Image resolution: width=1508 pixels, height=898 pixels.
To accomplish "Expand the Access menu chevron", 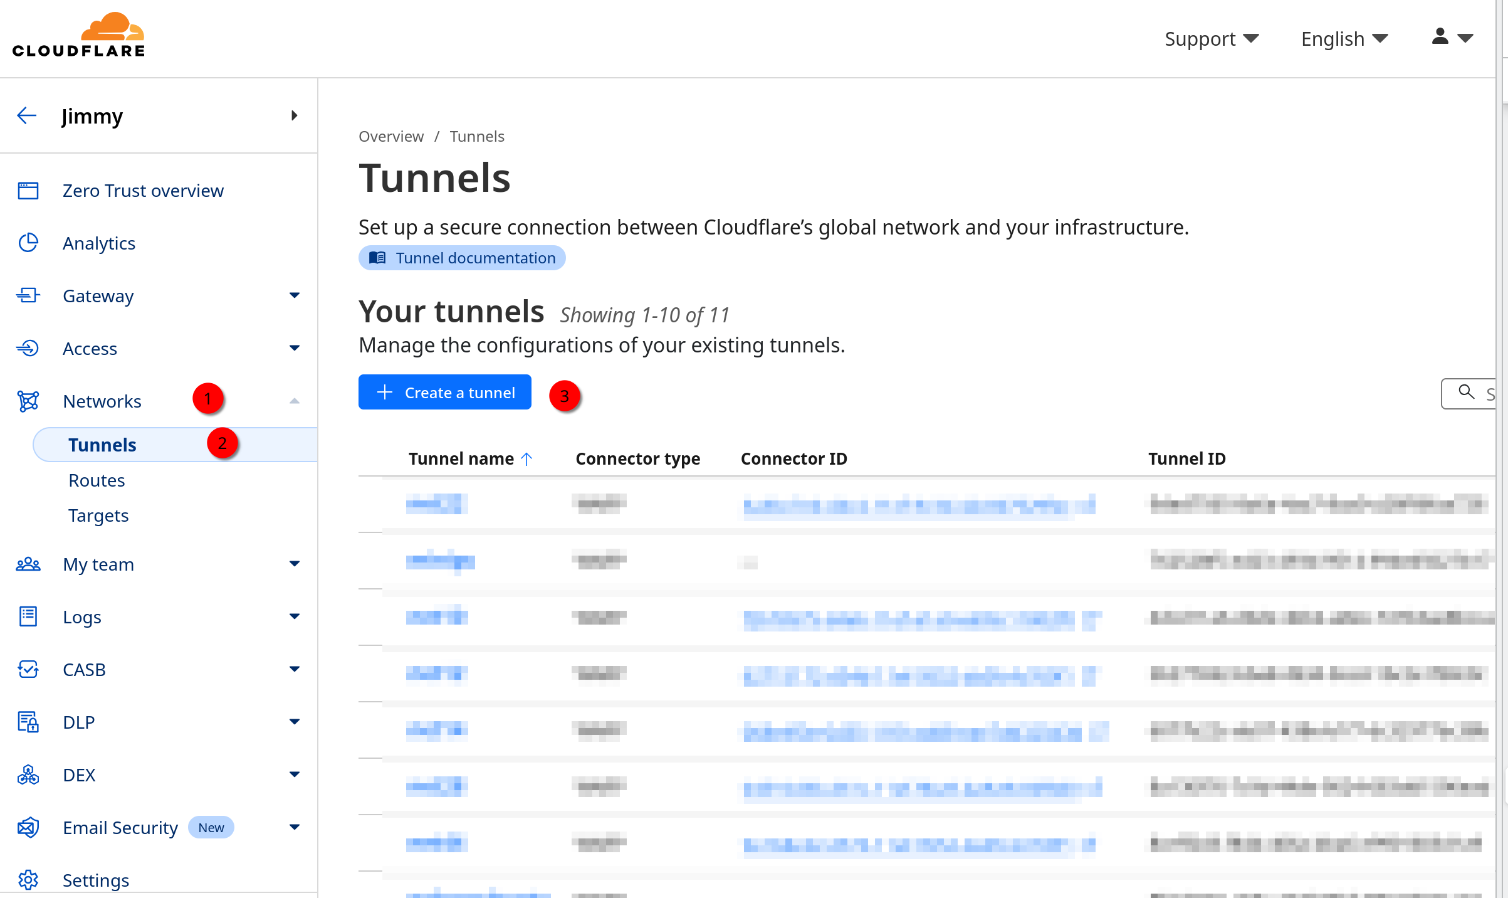I will point(295,348).
